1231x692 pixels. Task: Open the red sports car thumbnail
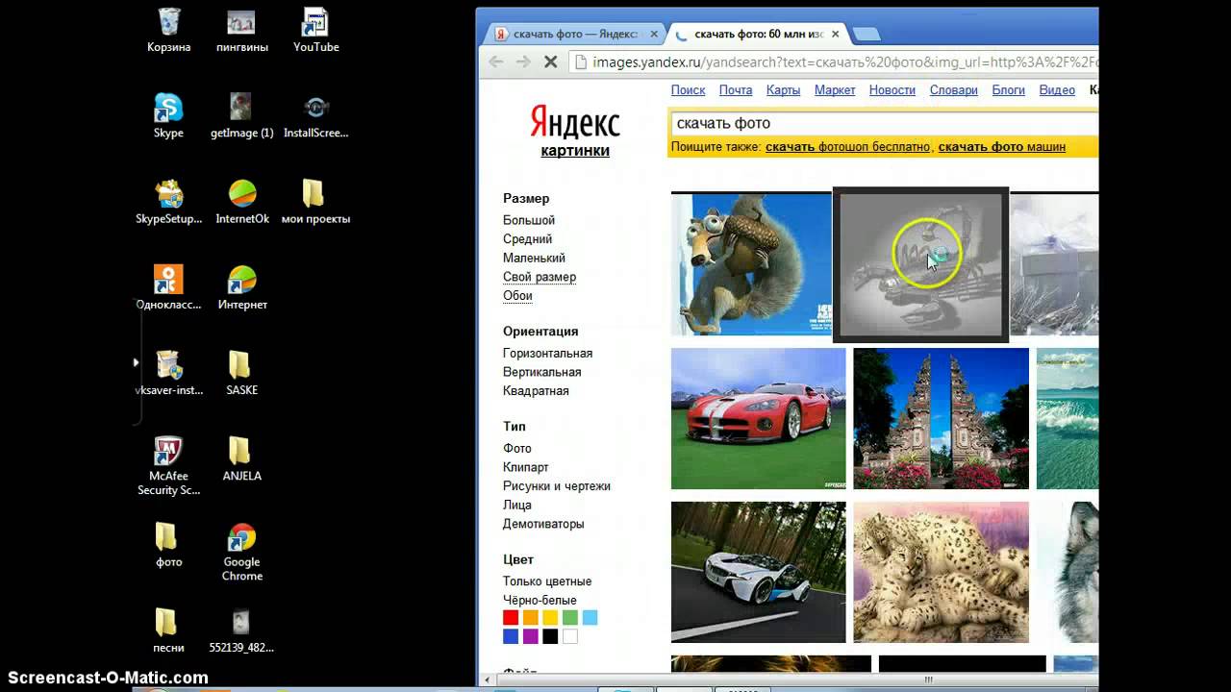click(758, 418)
